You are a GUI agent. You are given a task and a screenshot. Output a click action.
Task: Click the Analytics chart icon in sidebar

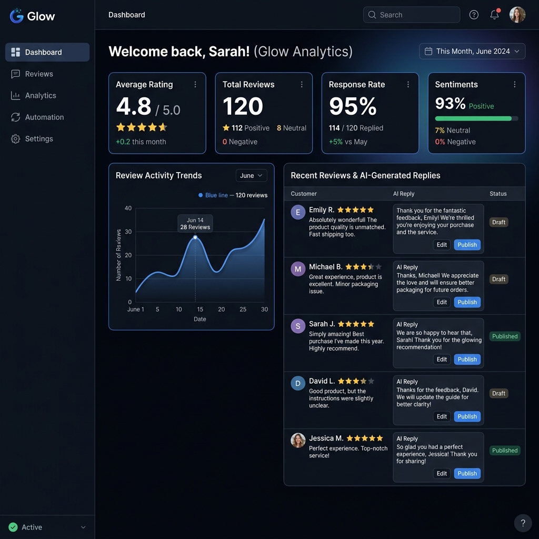pos(15,96)
